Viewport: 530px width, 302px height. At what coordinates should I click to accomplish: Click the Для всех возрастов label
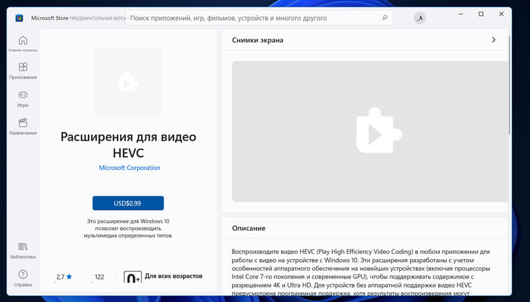173,276
